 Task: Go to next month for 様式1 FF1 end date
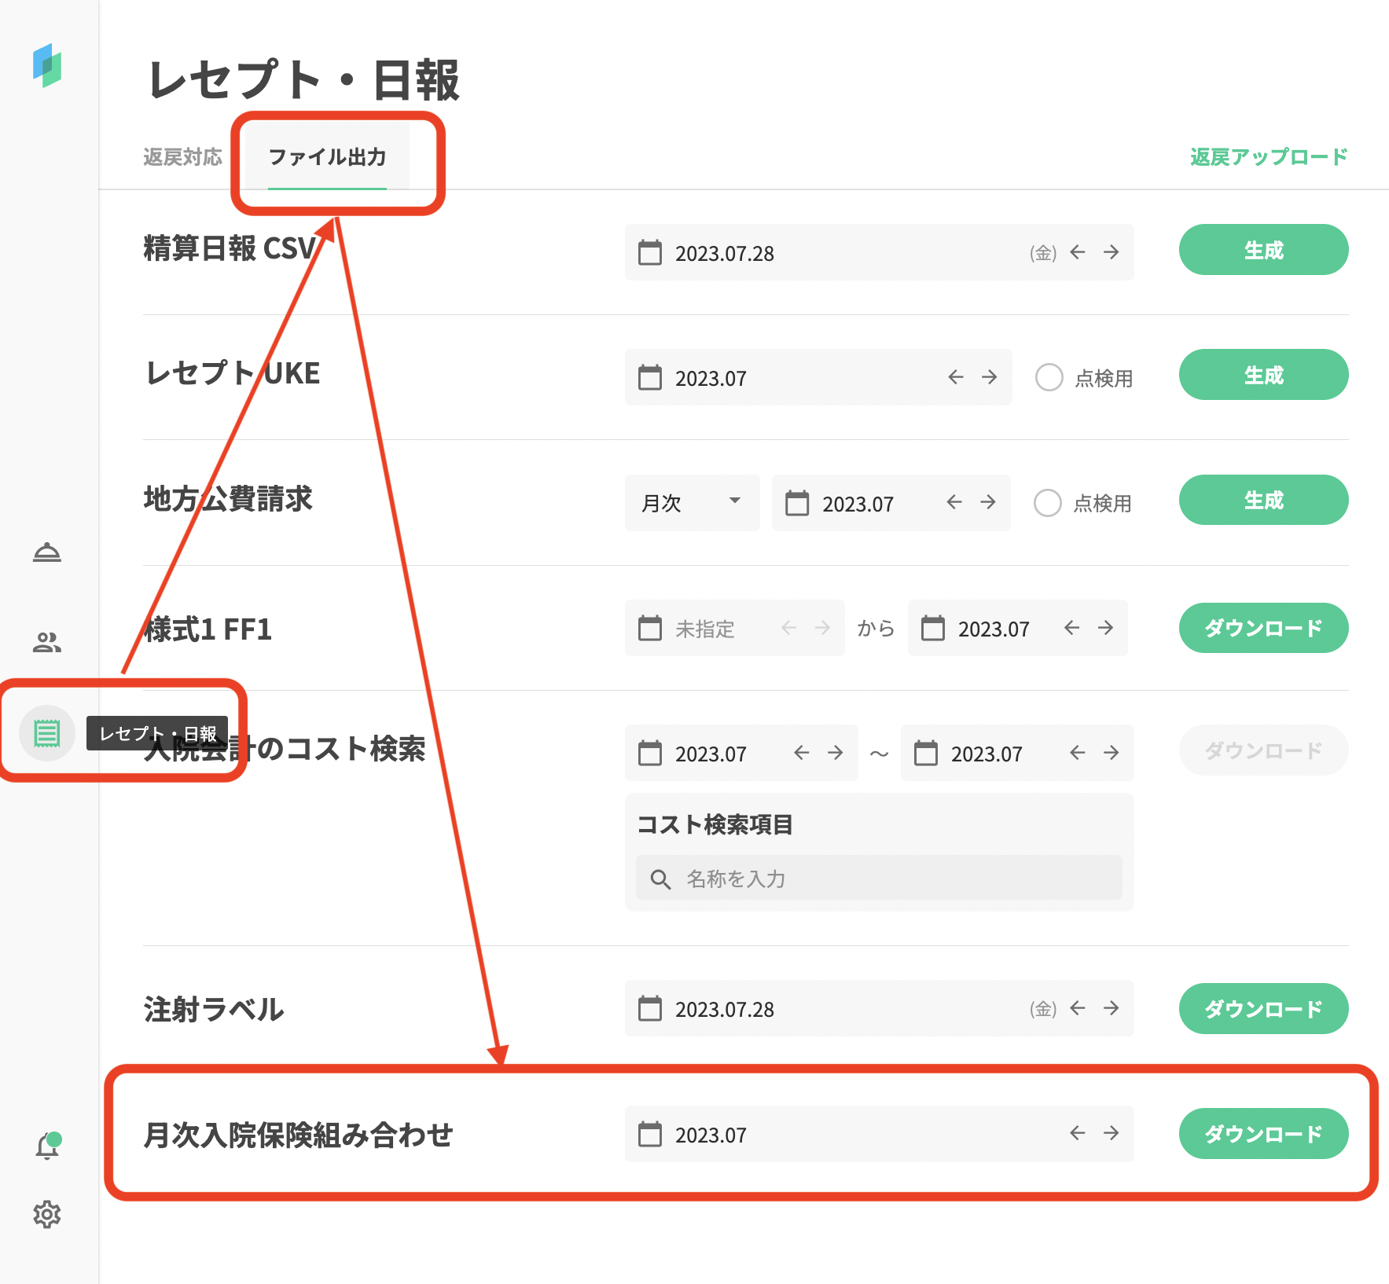click(1105, 627)
